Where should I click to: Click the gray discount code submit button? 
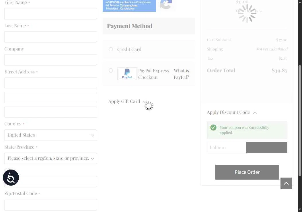click(x=267, y=148)
